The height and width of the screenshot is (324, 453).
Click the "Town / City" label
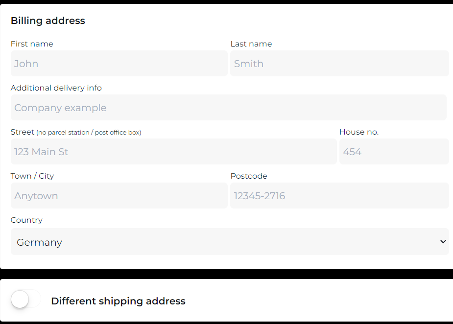click(x=32, y=176)
